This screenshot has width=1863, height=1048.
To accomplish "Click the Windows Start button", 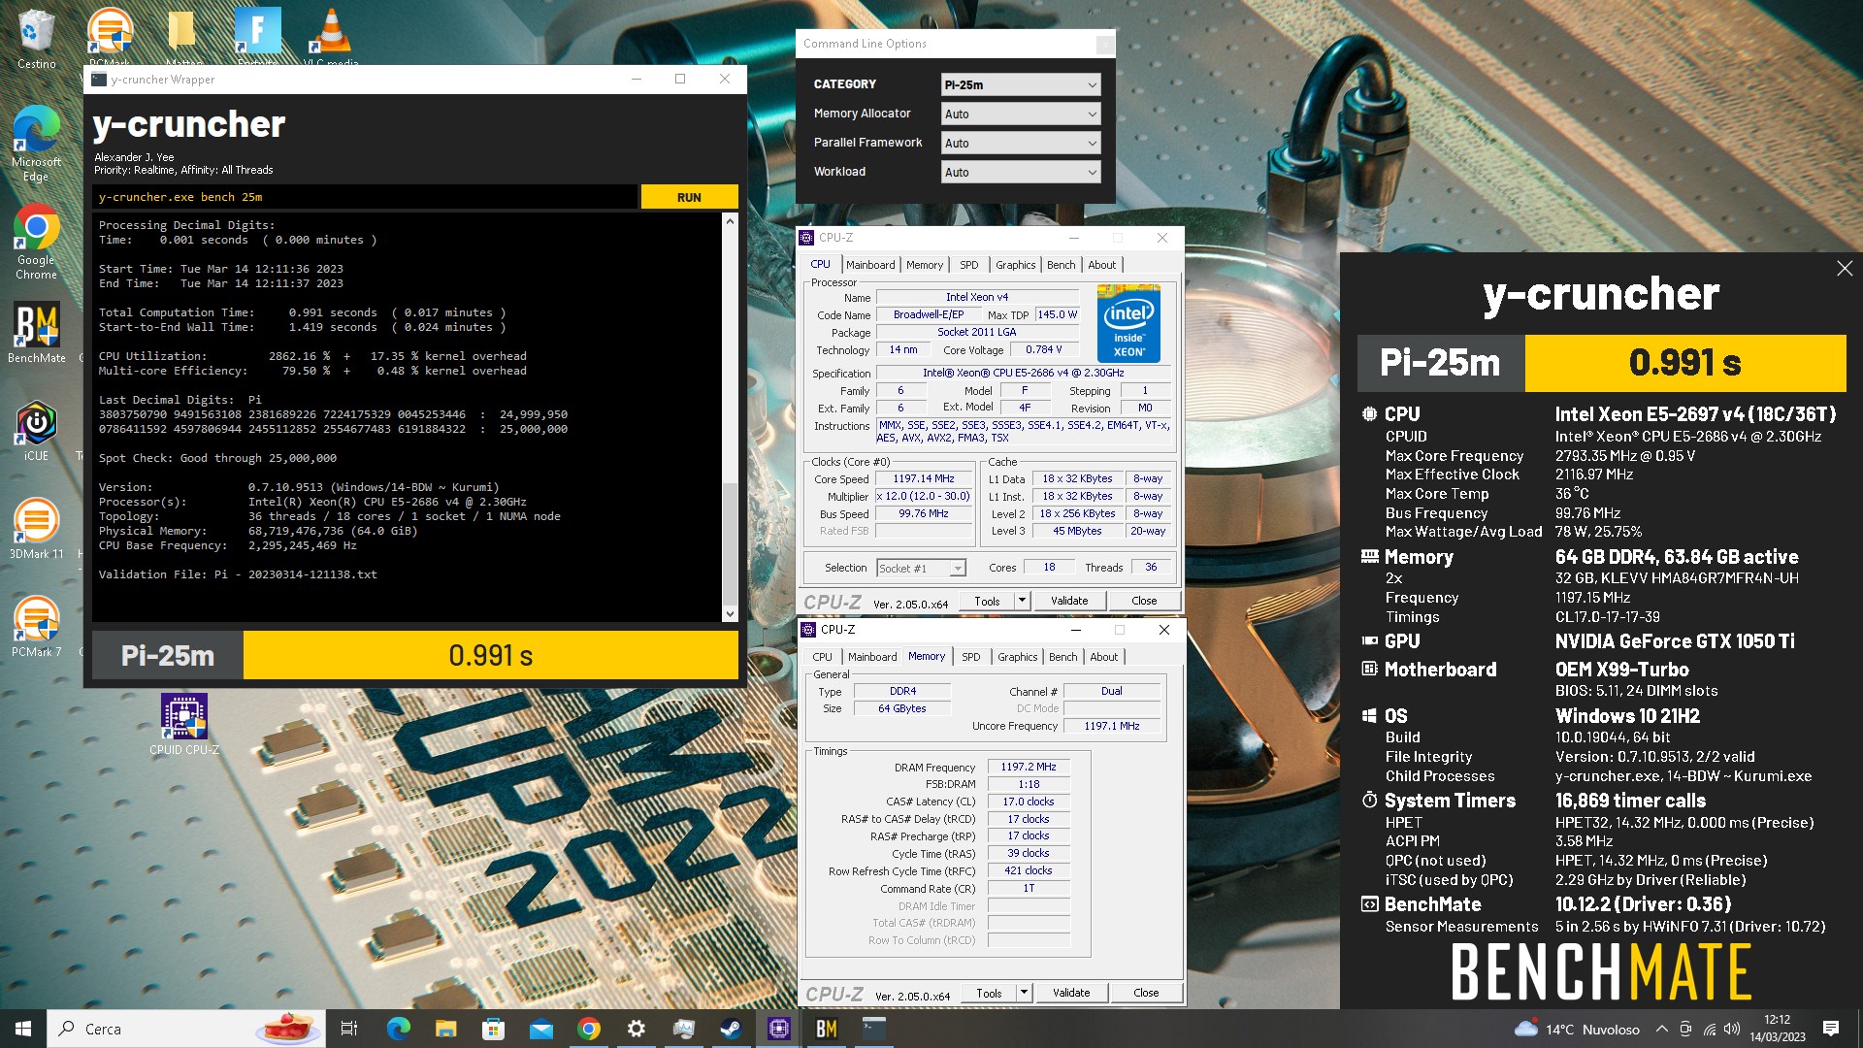I will [23, 1029].
